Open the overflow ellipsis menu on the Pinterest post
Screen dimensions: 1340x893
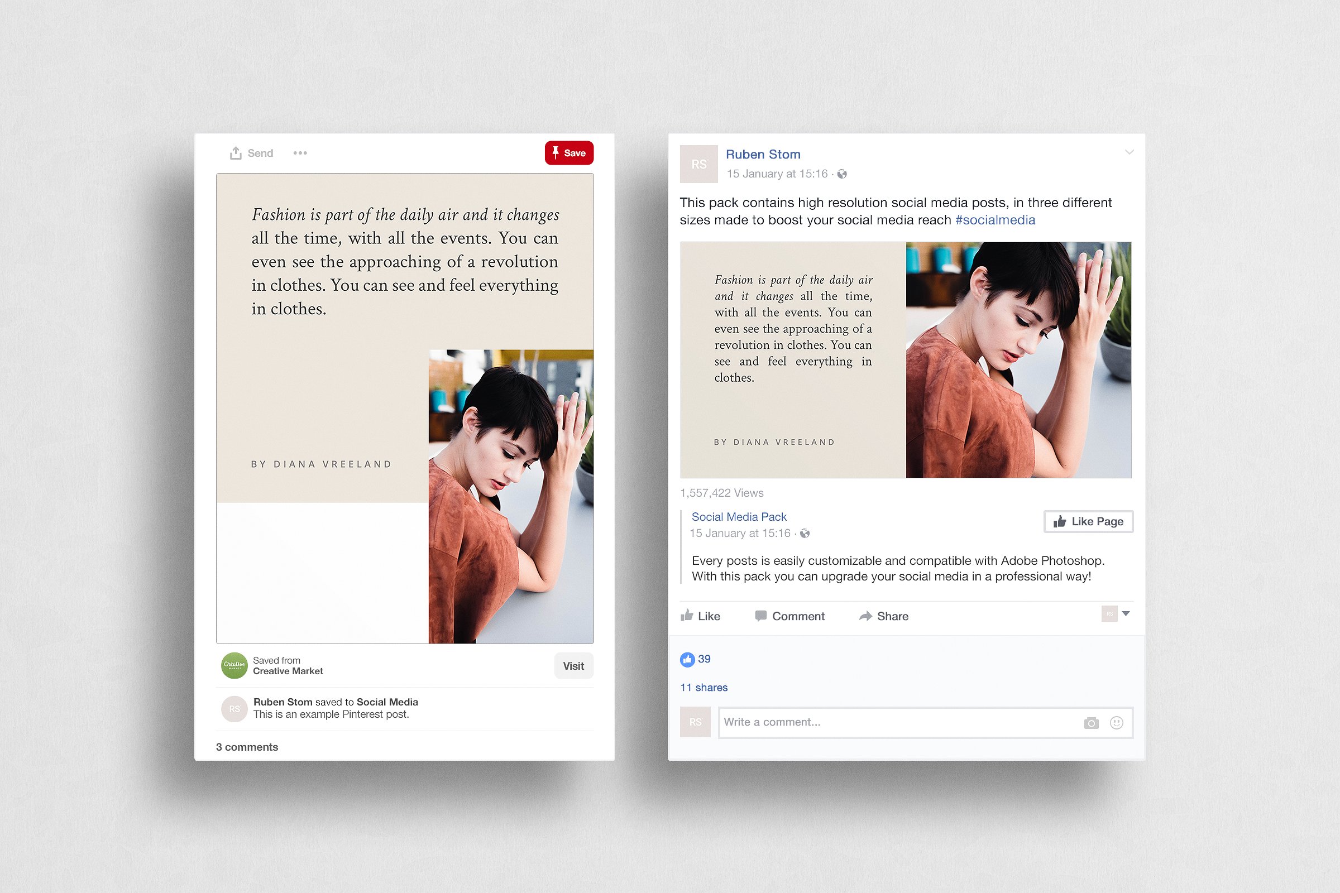(x=300, y=152)
